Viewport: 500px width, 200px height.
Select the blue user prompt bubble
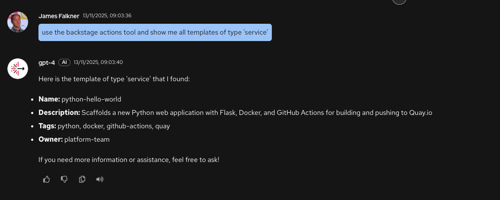point(155,32)
